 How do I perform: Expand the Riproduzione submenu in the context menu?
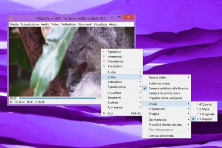pos(122,87)
